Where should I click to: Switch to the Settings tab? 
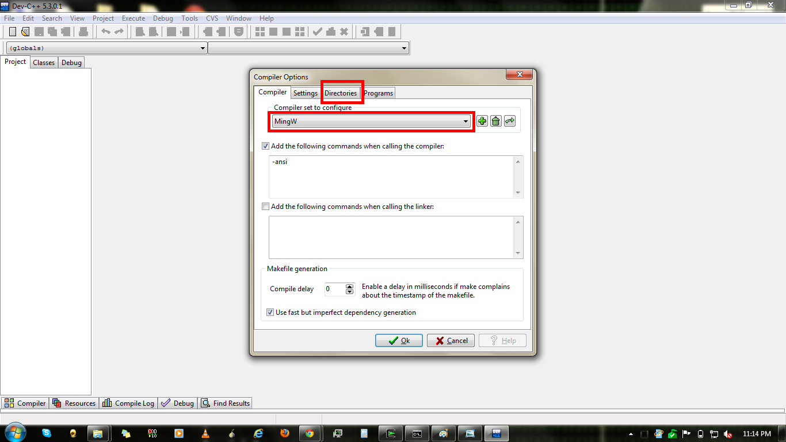305,93
